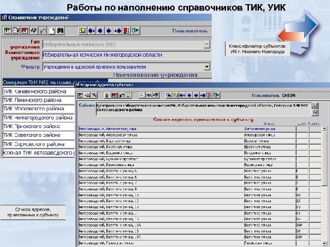Viewport: 330px width, 247px height.
Task: Go to next record in Справочник учреждений
Action: (x=109, y=31)
